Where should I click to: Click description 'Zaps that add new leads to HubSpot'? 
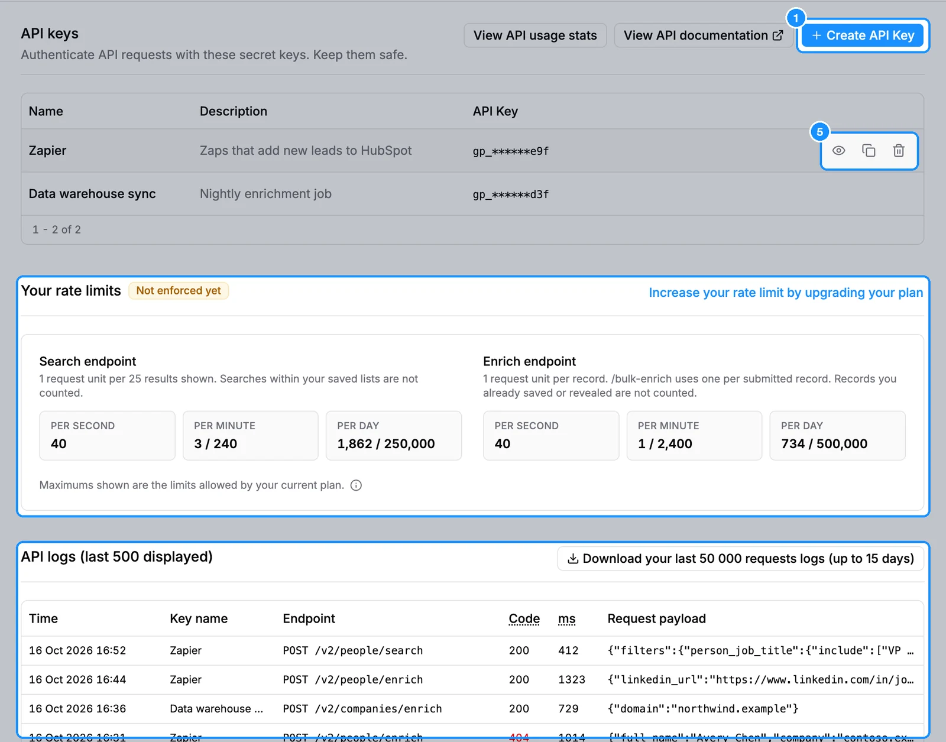(306, 151)
